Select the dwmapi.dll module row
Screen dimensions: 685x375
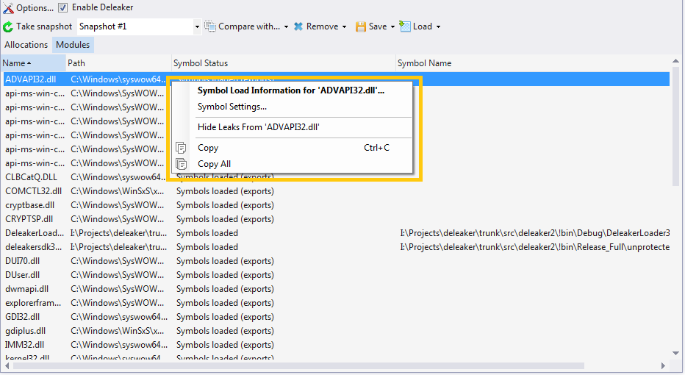[335, 289]
